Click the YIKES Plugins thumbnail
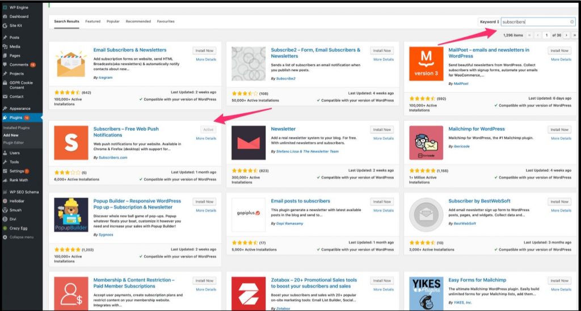 [426, 293]
